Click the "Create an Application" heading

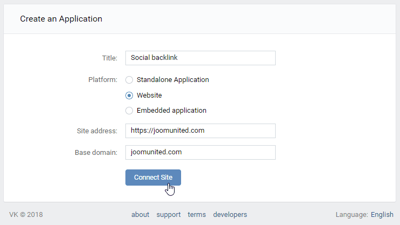pyautogui.click(x=61, y=19)
